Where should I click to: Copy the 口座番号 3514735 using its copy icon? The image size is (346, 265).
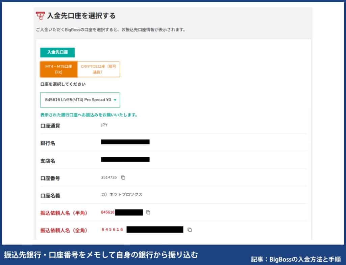point(123,177)
